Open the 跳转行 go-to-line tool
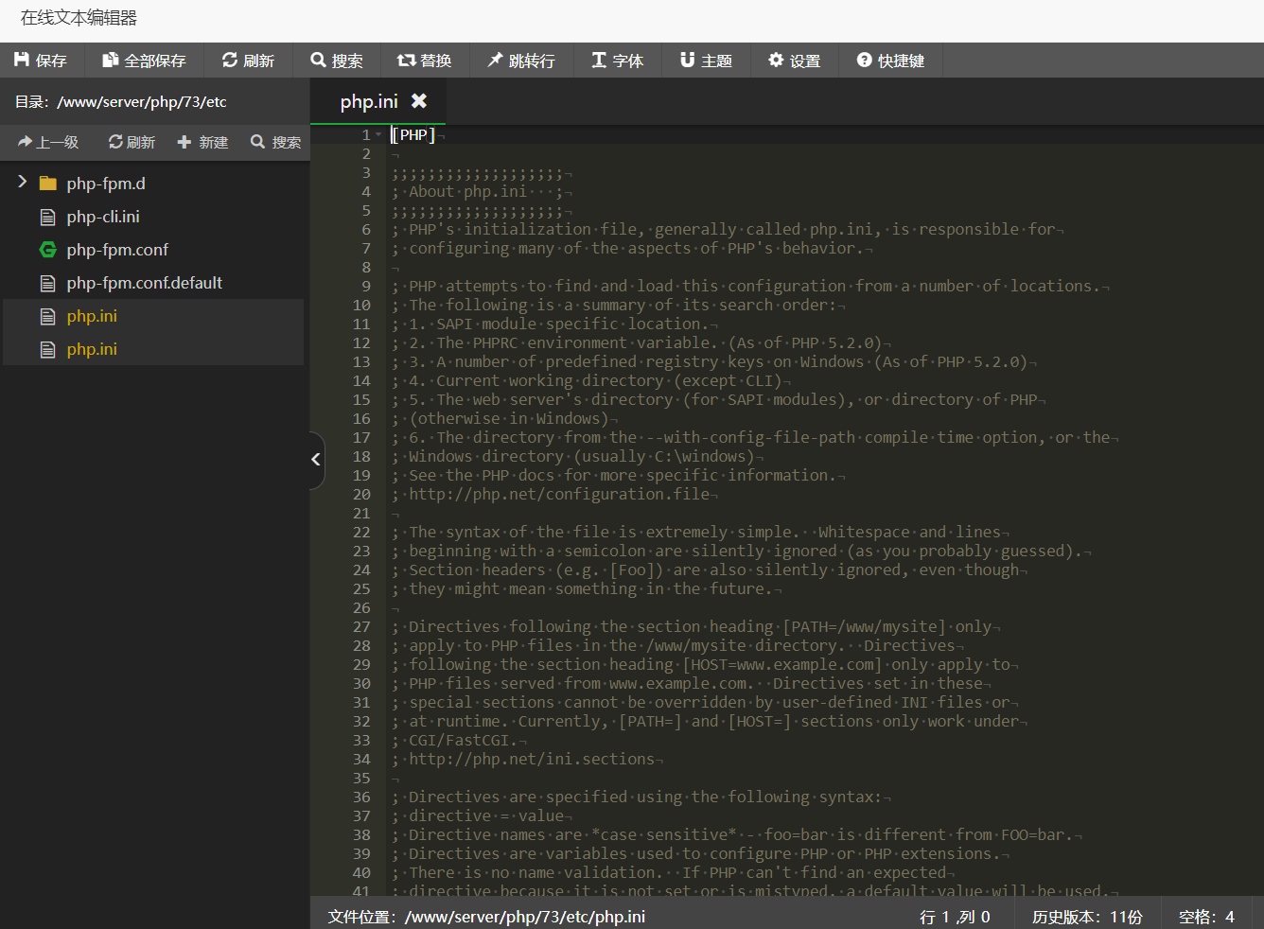The width and height of the screenshot is (1264, 929). point(521,61)
